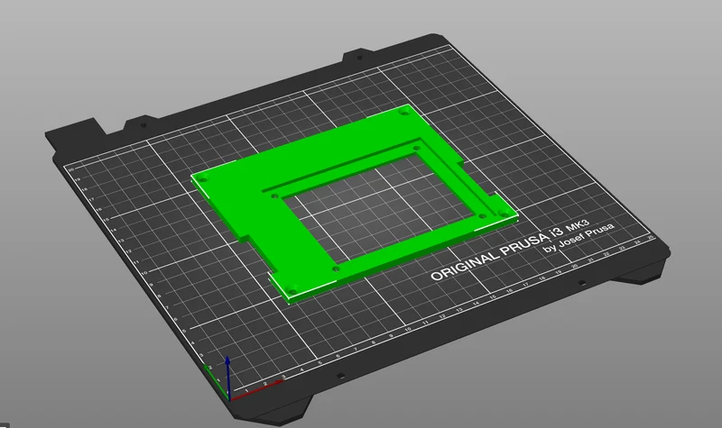Image resolution: width=722 pixels, height=428 pixels.
Task: Click the mounting hole on bed's right edge
Action: (582, 283)
